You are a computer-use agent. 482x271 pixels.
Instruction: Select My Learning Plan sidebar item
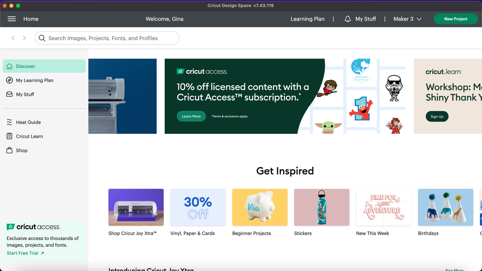pyautogui.click(x=34, y=80)
